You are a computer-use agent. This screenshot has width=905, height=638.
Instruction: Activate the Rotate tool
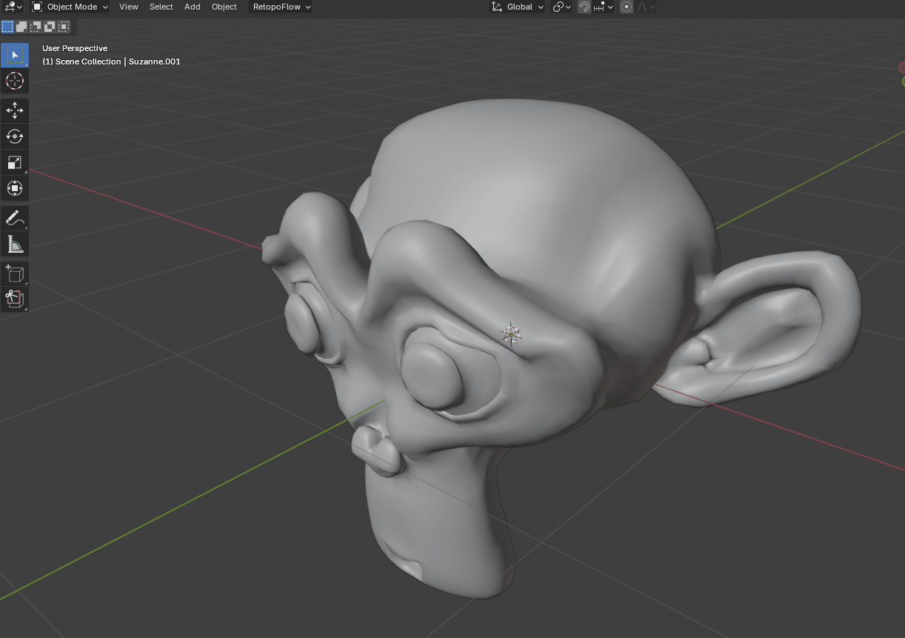coord(15,136)
